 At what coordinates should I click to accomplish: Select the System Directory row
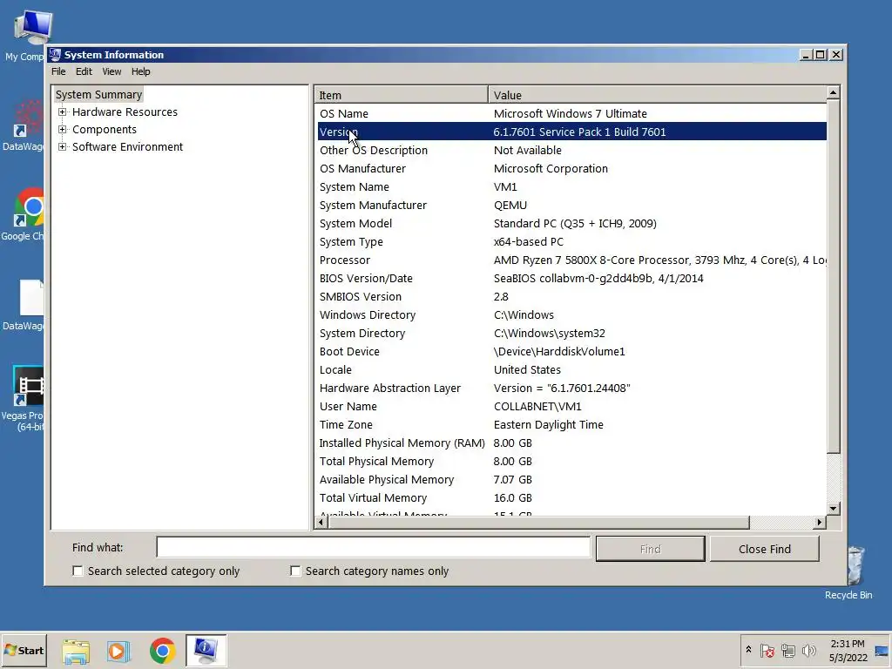pos(571,334)
